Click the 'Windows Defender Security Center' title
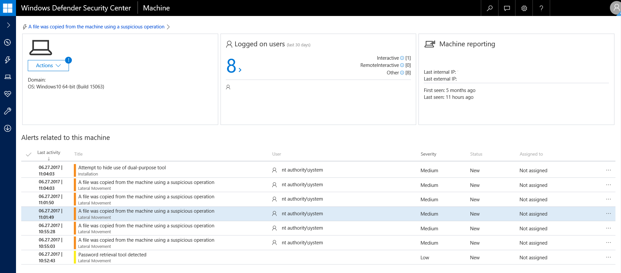Viewport: 621px width, 273px height. point(76,8)
